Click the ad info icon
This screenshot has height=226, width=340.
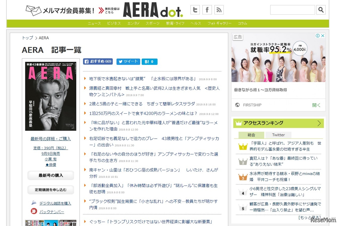pos(317,36)
